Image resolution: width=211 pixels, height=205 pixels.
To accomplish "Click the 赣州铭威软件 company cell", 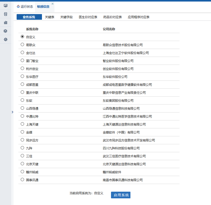I will [x=112, y=172].
